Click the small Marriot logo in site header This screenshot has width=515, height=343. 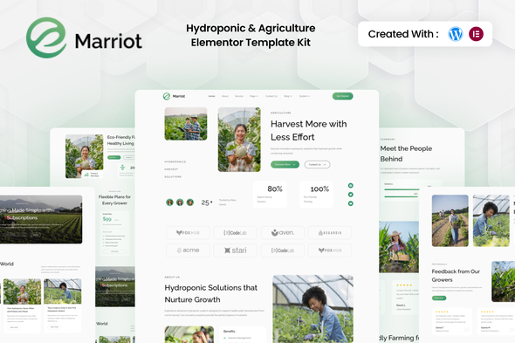pos(174,96)
